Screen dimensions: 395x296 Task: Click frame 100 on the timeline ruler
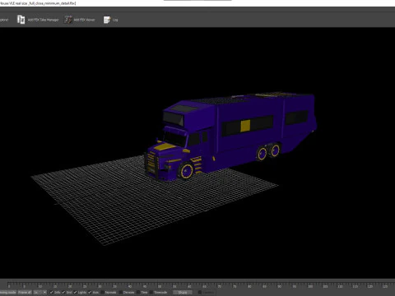(x=310, y=286)
